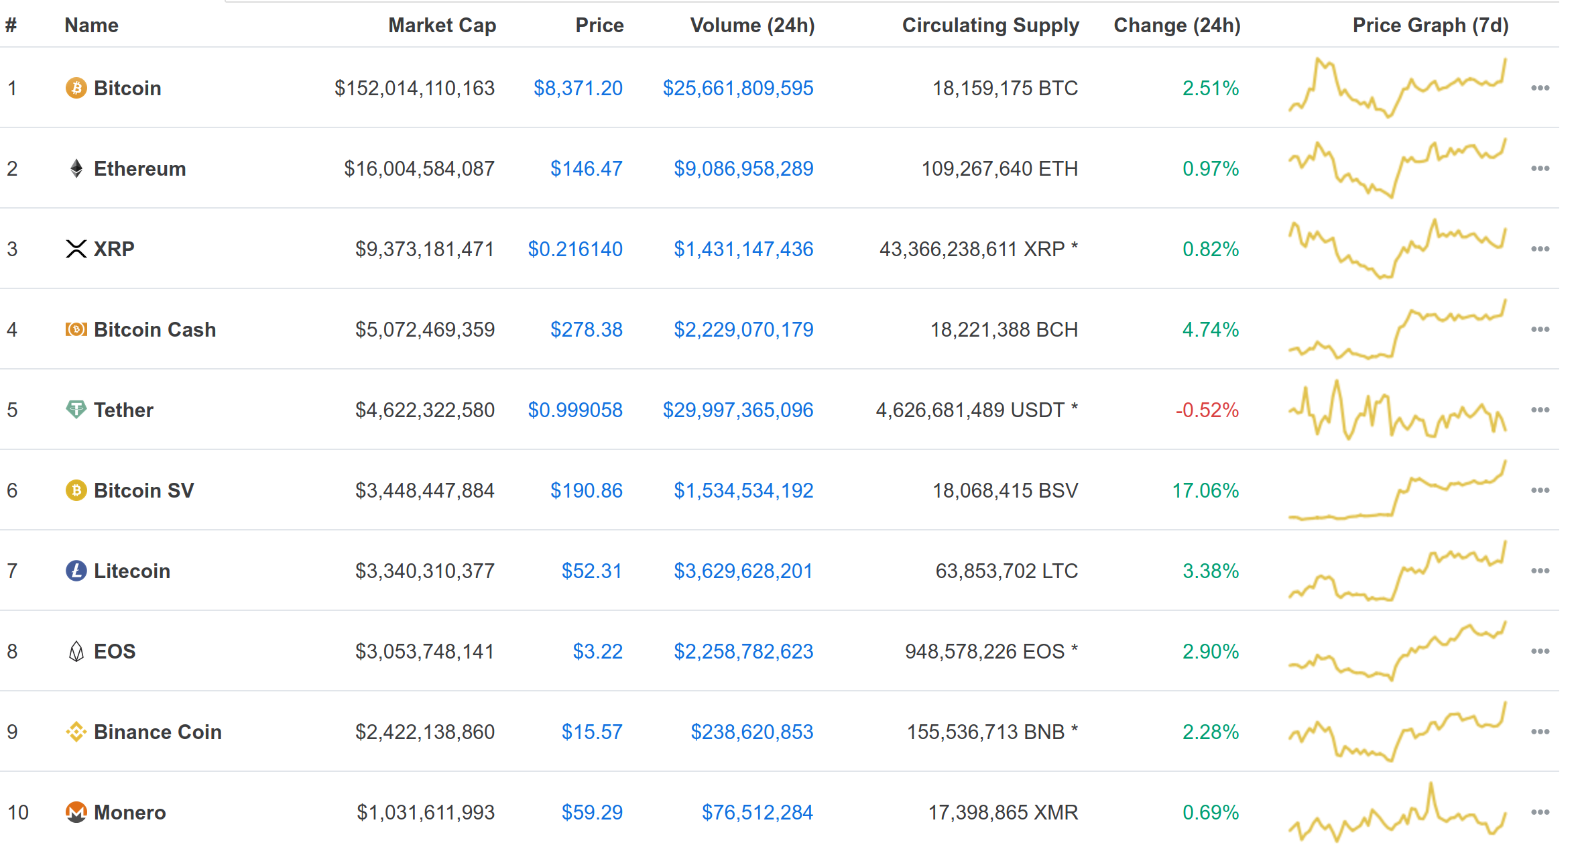Open the three-dot menu for XRP
Image resolution: width=1578 pixels, height=849 pixels.
point(1540,249)
